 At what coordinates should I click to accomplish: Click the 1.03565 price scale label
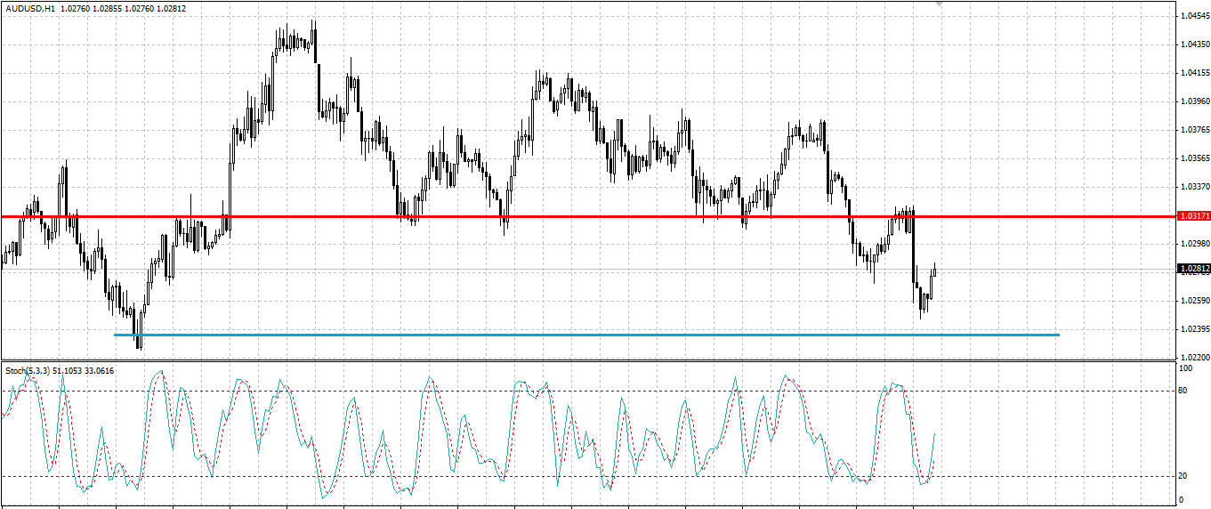[1194, 158]
